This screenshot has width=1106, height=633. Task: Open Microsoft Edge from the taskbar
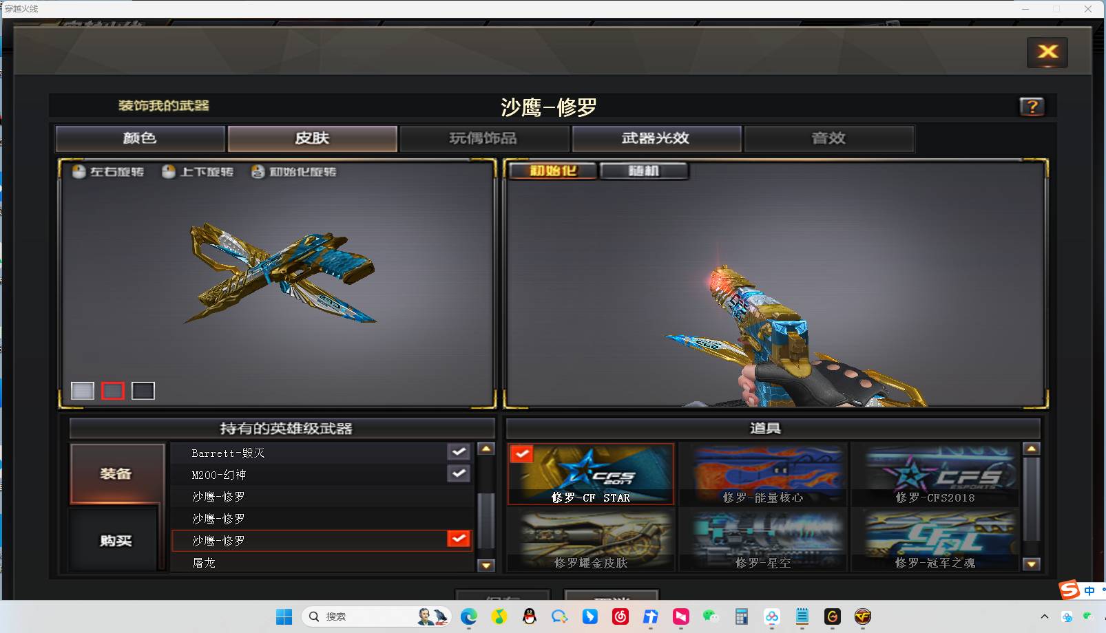[x=468, y=616]
